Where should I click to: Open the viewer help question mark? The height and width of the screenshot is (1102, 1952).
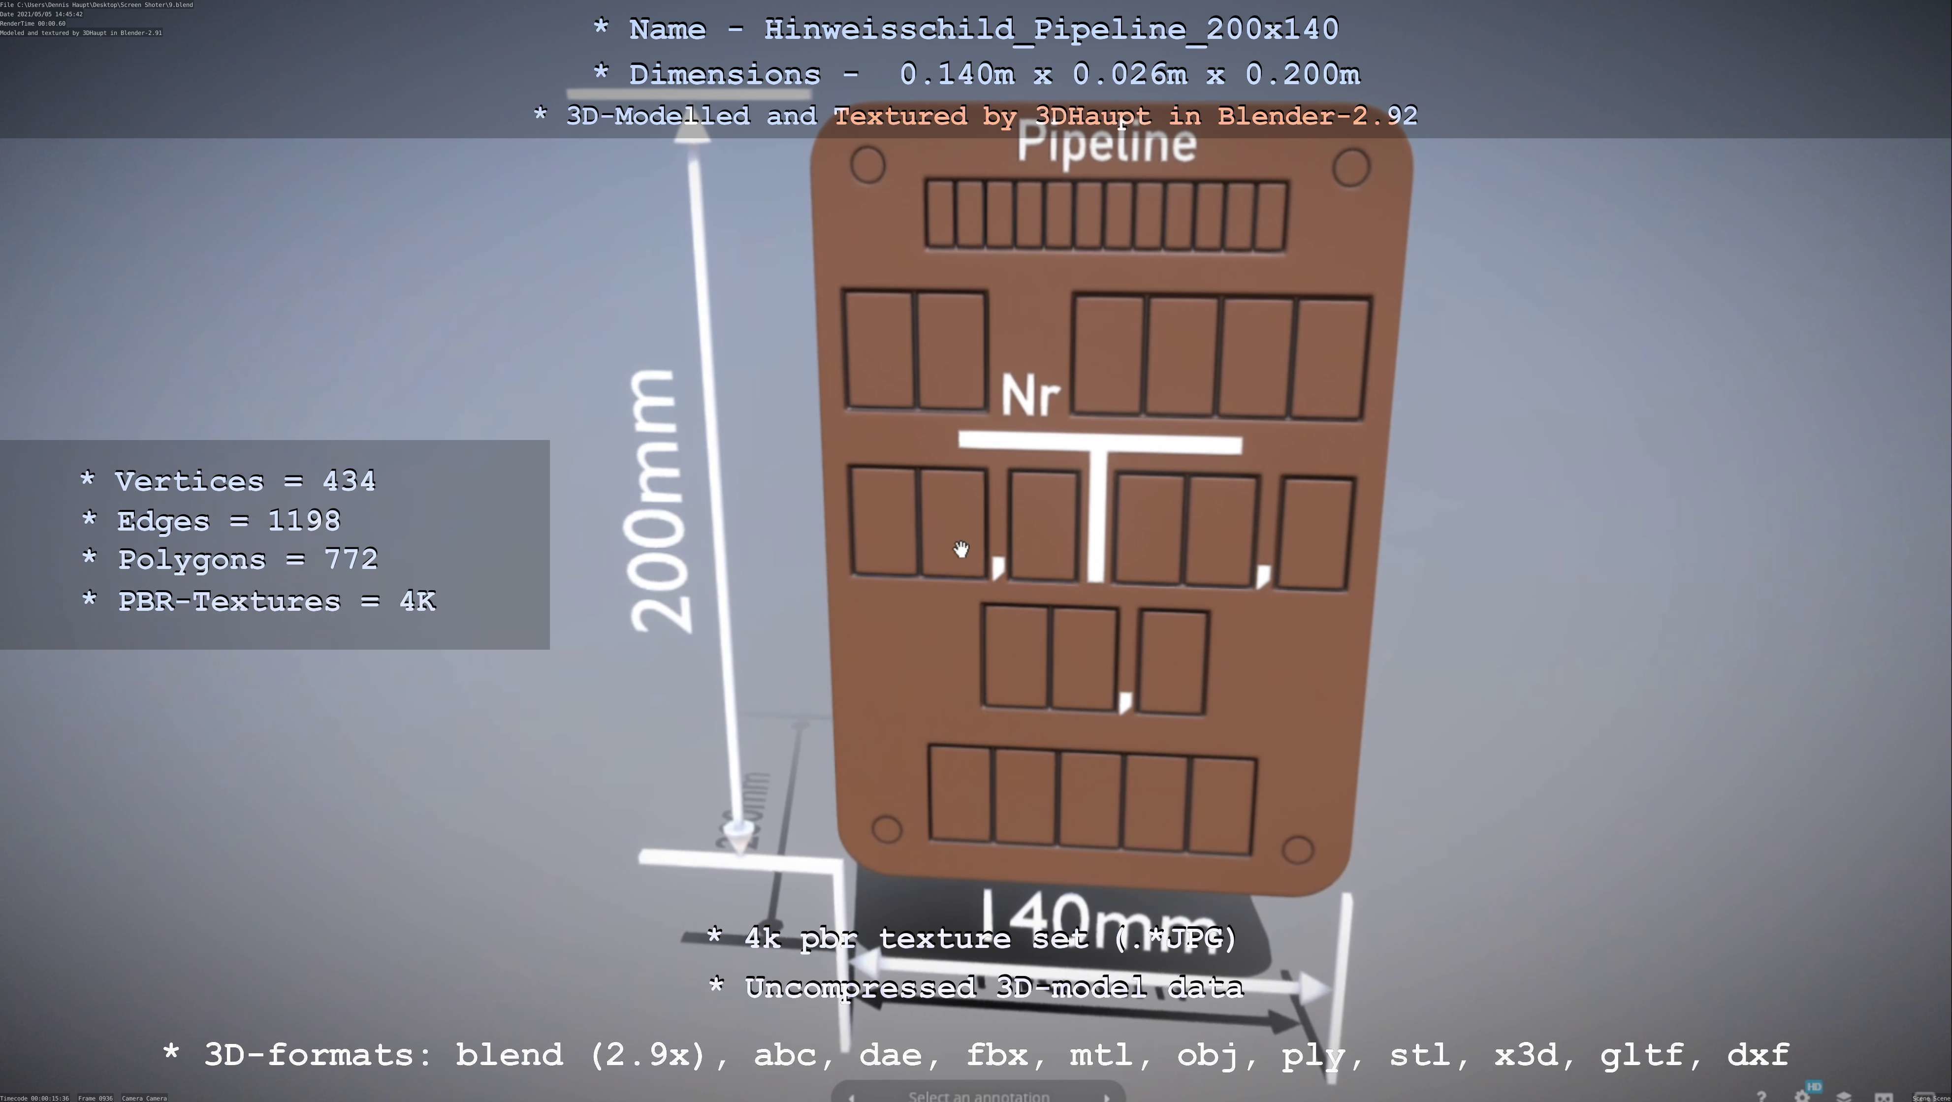click(1761, 1097)
